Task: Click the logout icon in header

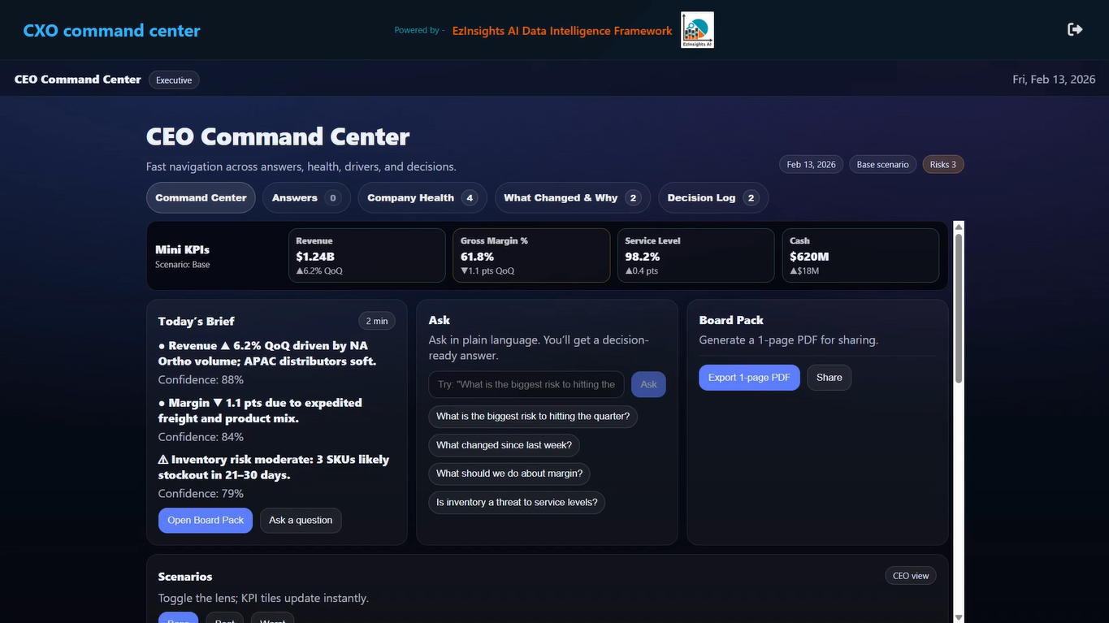Action: [x=1075, y=29]
